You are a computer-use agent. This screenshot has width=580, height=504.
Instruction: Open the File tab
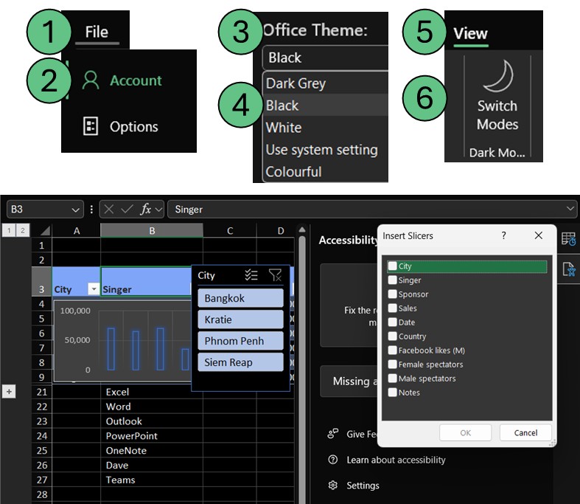(x=97, y=32)
